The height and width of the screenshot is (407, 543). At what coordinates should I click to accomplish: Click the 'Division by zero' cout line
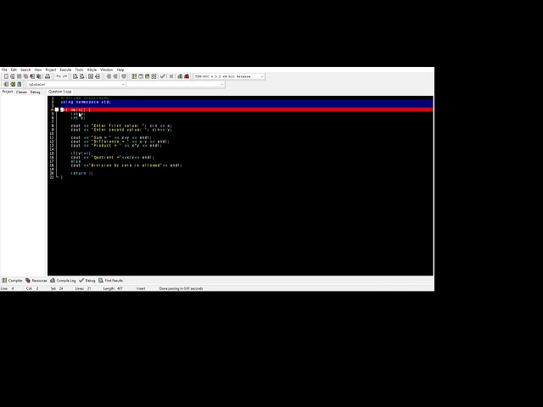click(x=126, y=165)
